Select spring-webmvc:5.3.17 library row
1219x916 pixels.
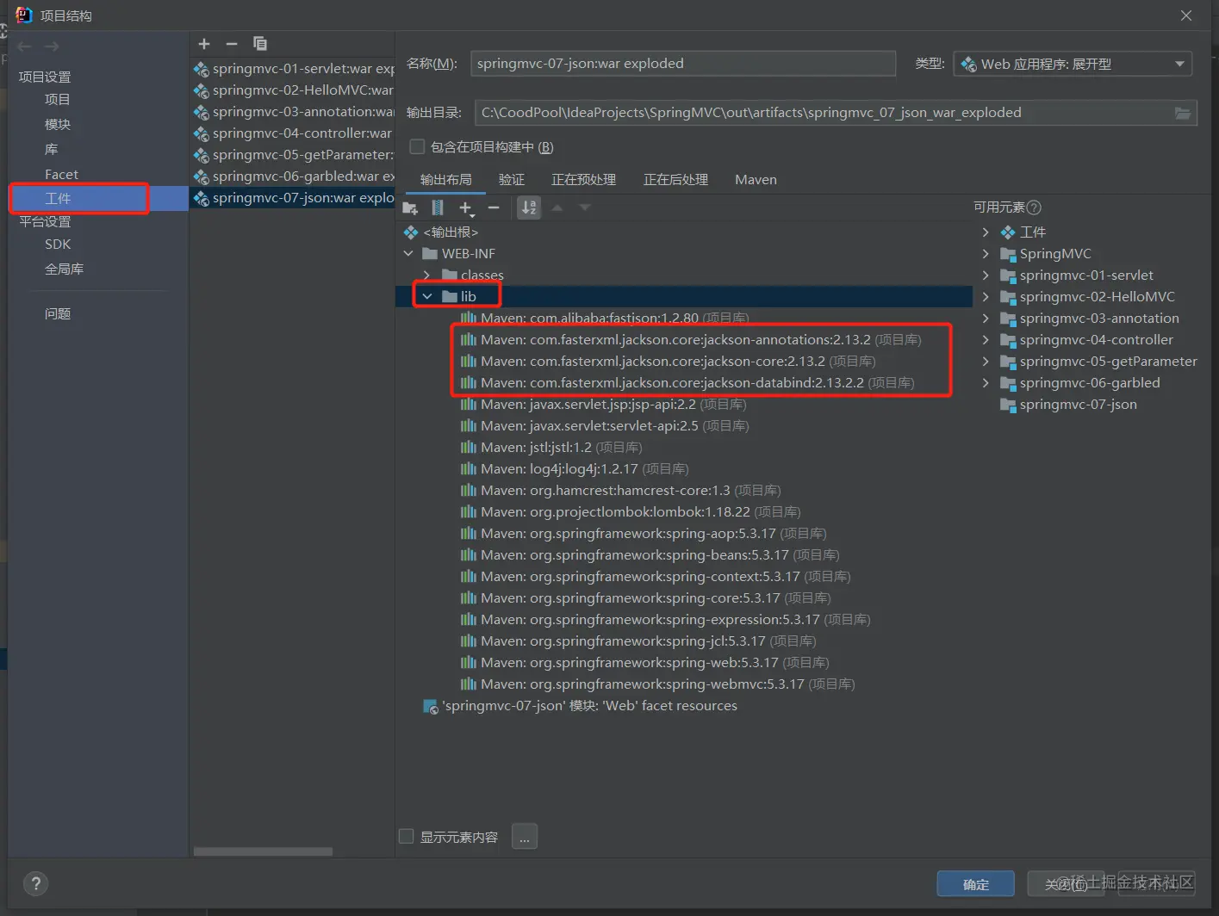657,684
